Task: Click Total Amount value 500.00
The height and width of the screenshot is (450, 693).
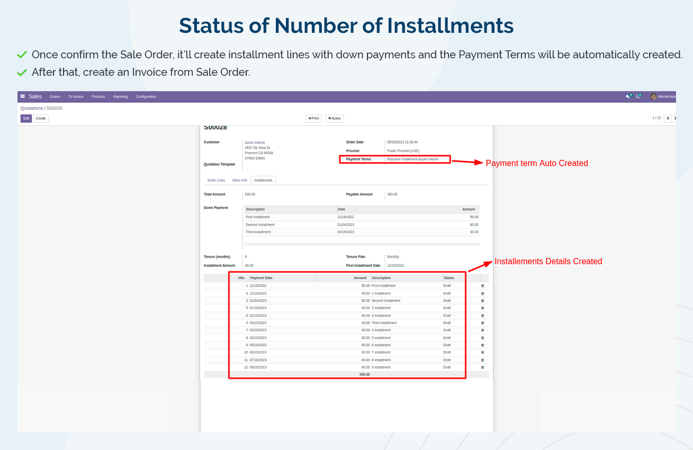Action: pyautogui.click(x=250, y=195)
